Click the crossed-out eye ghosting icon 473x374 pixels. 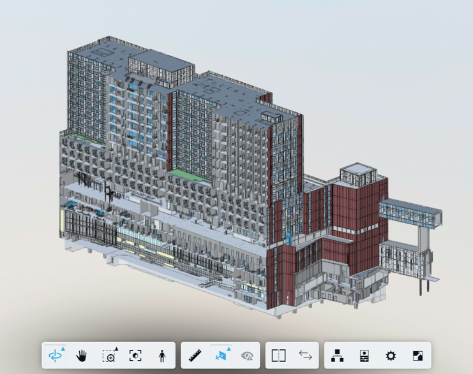click(x=247, y=356)
